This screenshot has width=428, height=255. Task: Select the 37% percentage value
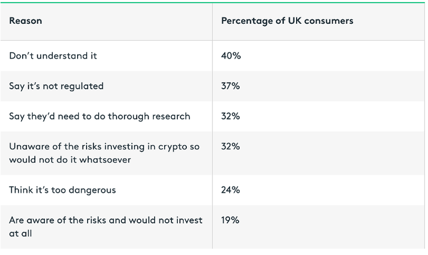[230, 86]
